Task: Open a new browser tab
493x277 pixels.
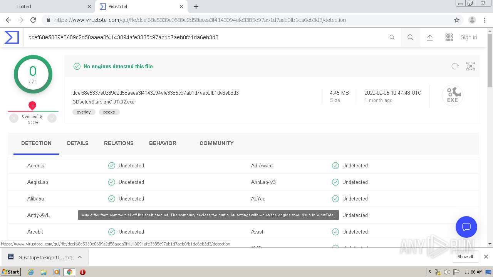Action: [x=196, y=7]
